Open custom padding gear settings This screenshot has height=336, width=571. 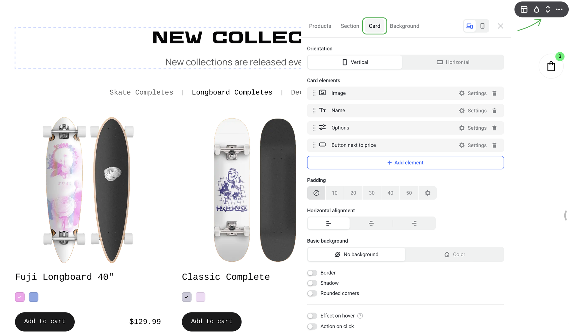pyautogui.click(x=427, y=193)
